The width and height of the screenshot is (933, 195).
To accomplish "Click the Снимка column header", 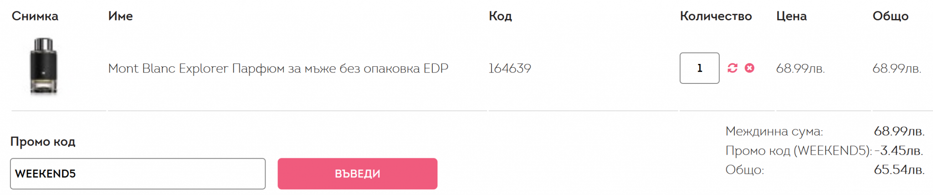I will (x=35, y=16).
